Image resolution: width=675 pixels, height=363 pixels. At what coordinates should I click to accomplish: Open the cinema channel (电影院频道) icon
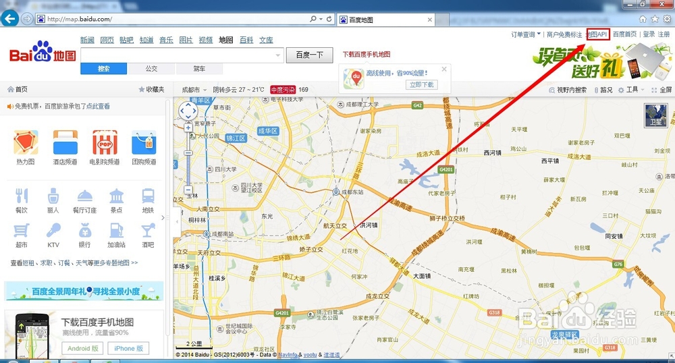point(105,143)
